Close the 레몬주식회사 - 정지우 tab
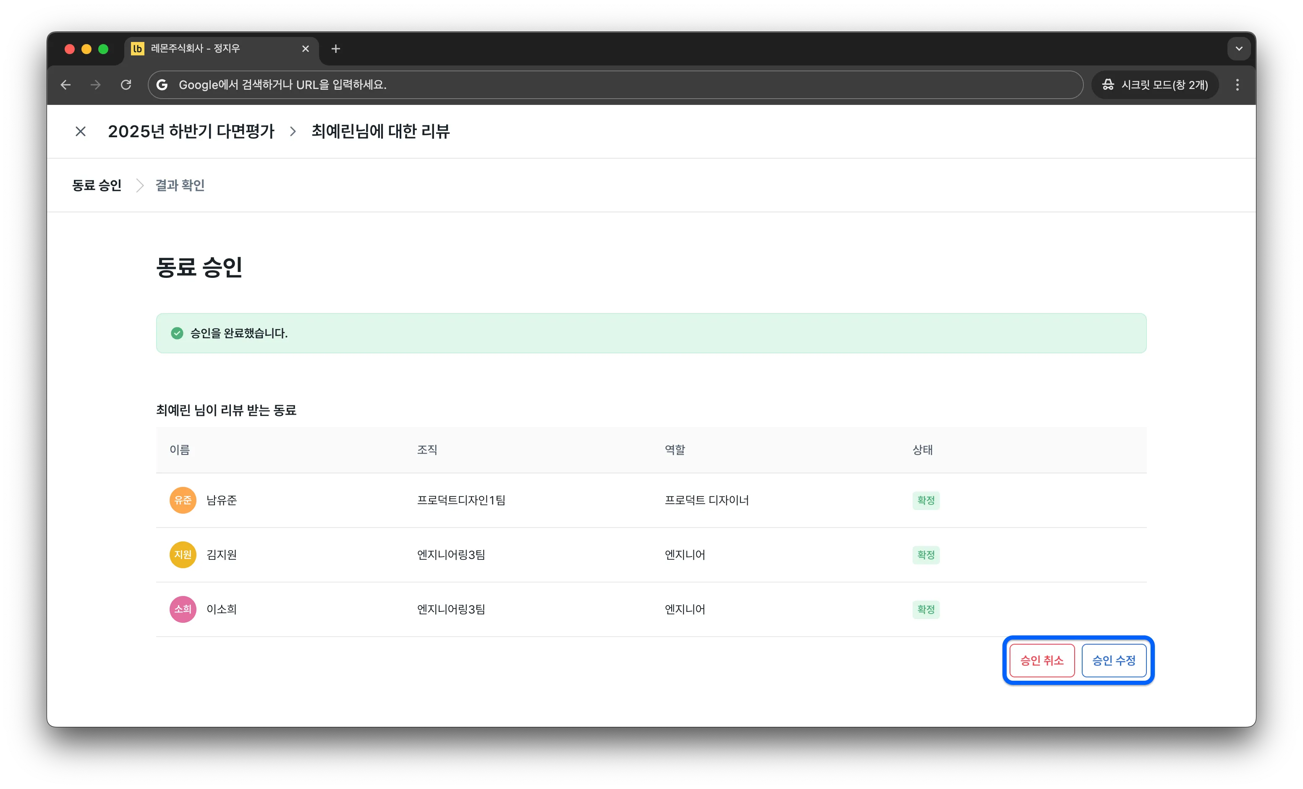This screenshot has height=789, width=1303. pos(305,49)
